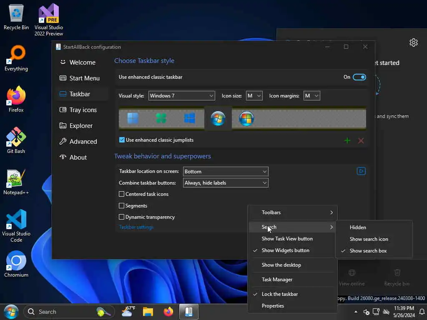Viewport: 427px width, 320px height.
Task: Select the green clover start button icon
Action: tap(161, 118)
